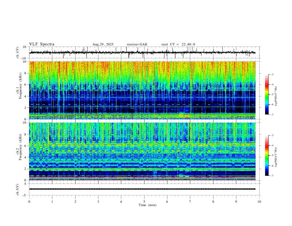Click the "VLF Spectra" title text

pos(42,44)
